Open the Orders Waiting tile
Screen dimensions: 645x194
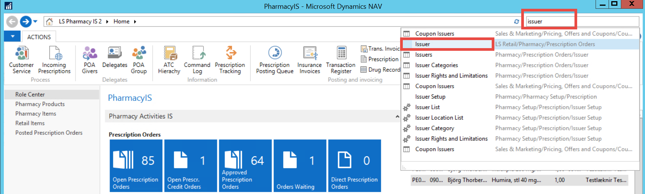point(300,166)
